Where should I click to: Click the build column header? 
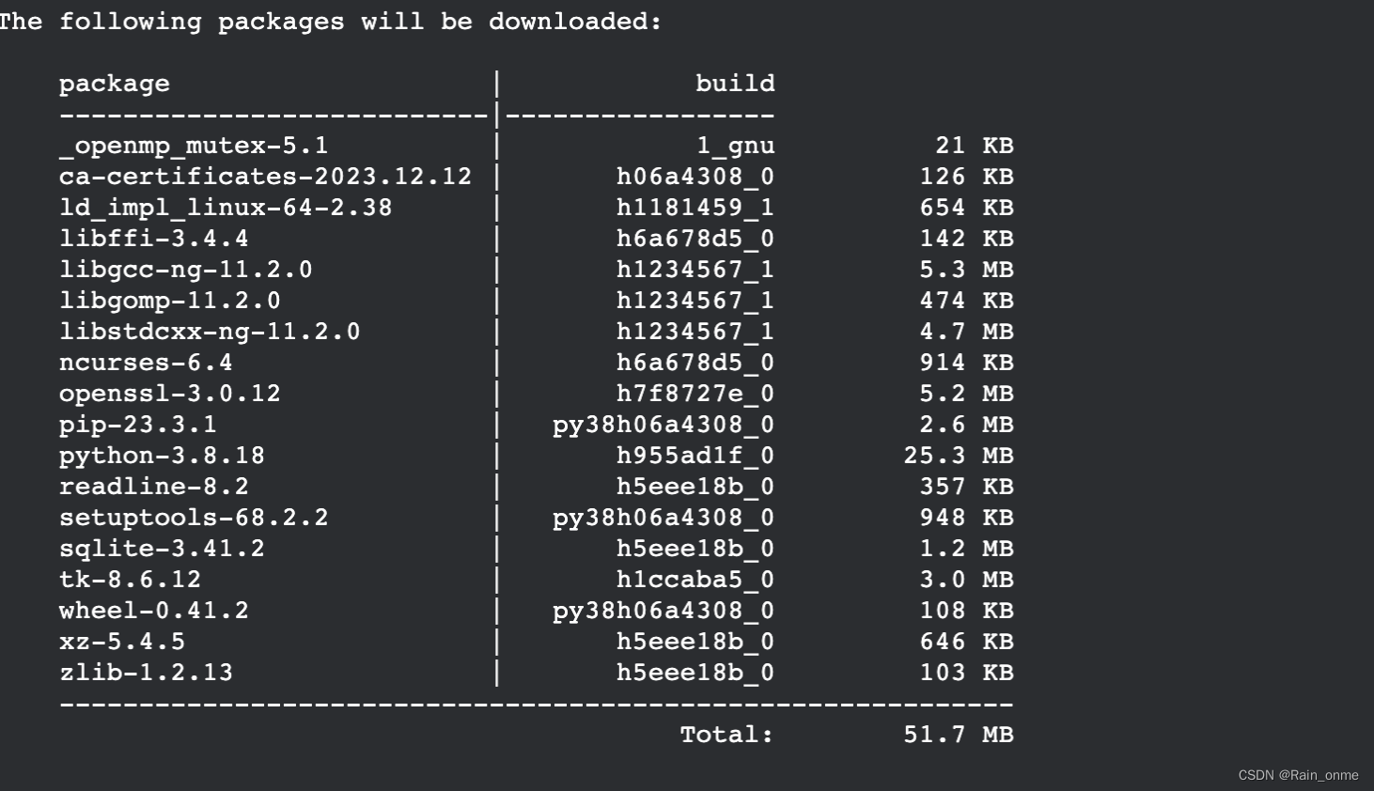point(736,84)
